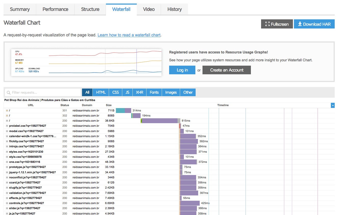Expand the noconflict.js request row
This screenshot has height=215, width=338.
coord(7,177)
